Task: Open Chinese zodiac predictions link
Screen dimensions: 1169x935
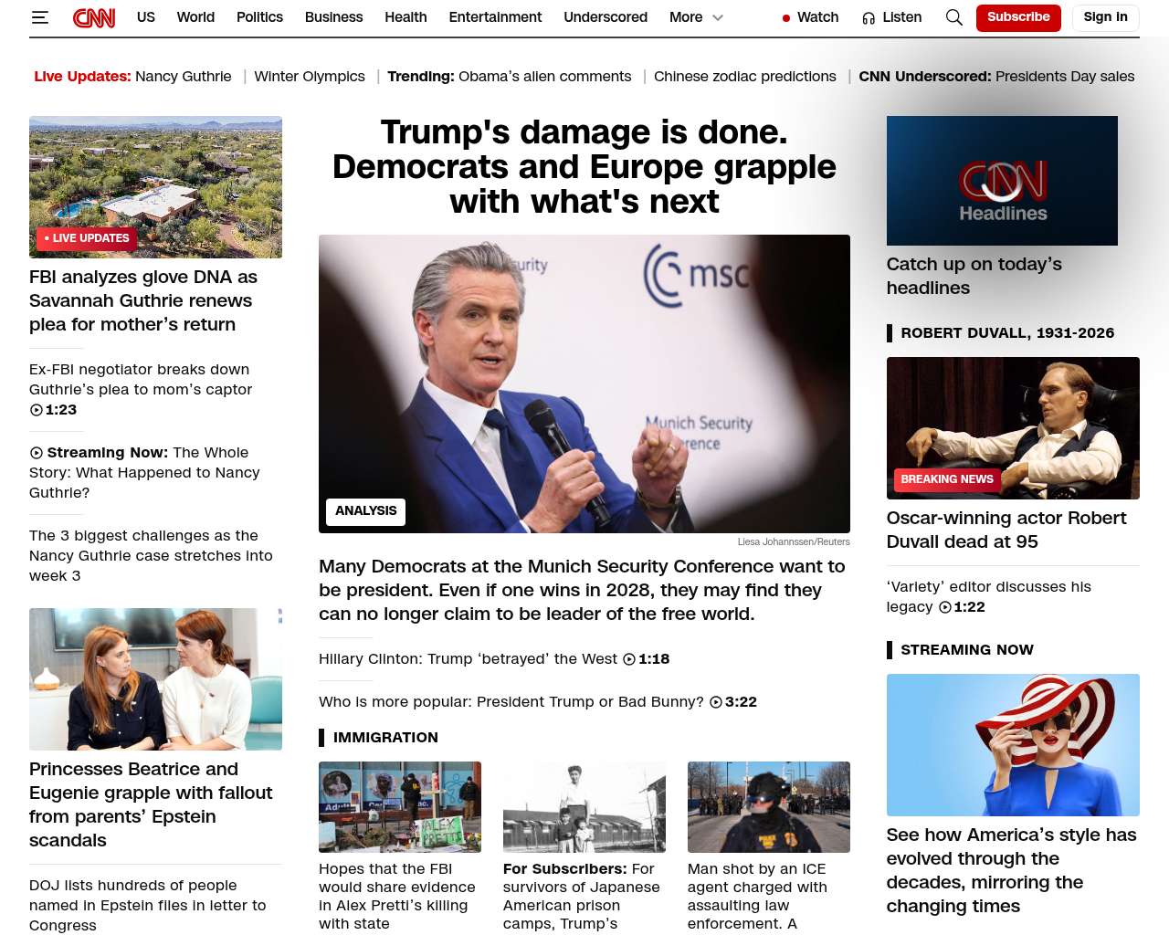Action: [744, 77]
